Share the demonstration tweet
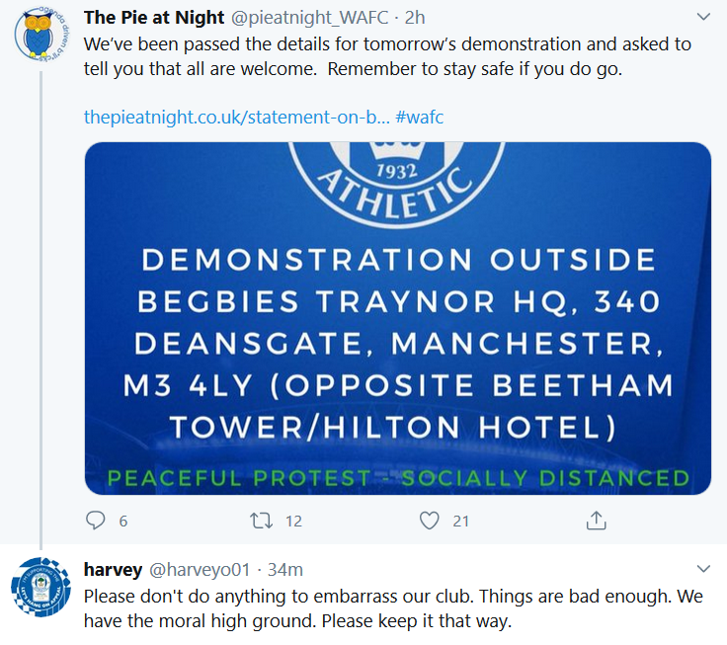The height and width of the screenshot is (645, 727). click(596, 520)
